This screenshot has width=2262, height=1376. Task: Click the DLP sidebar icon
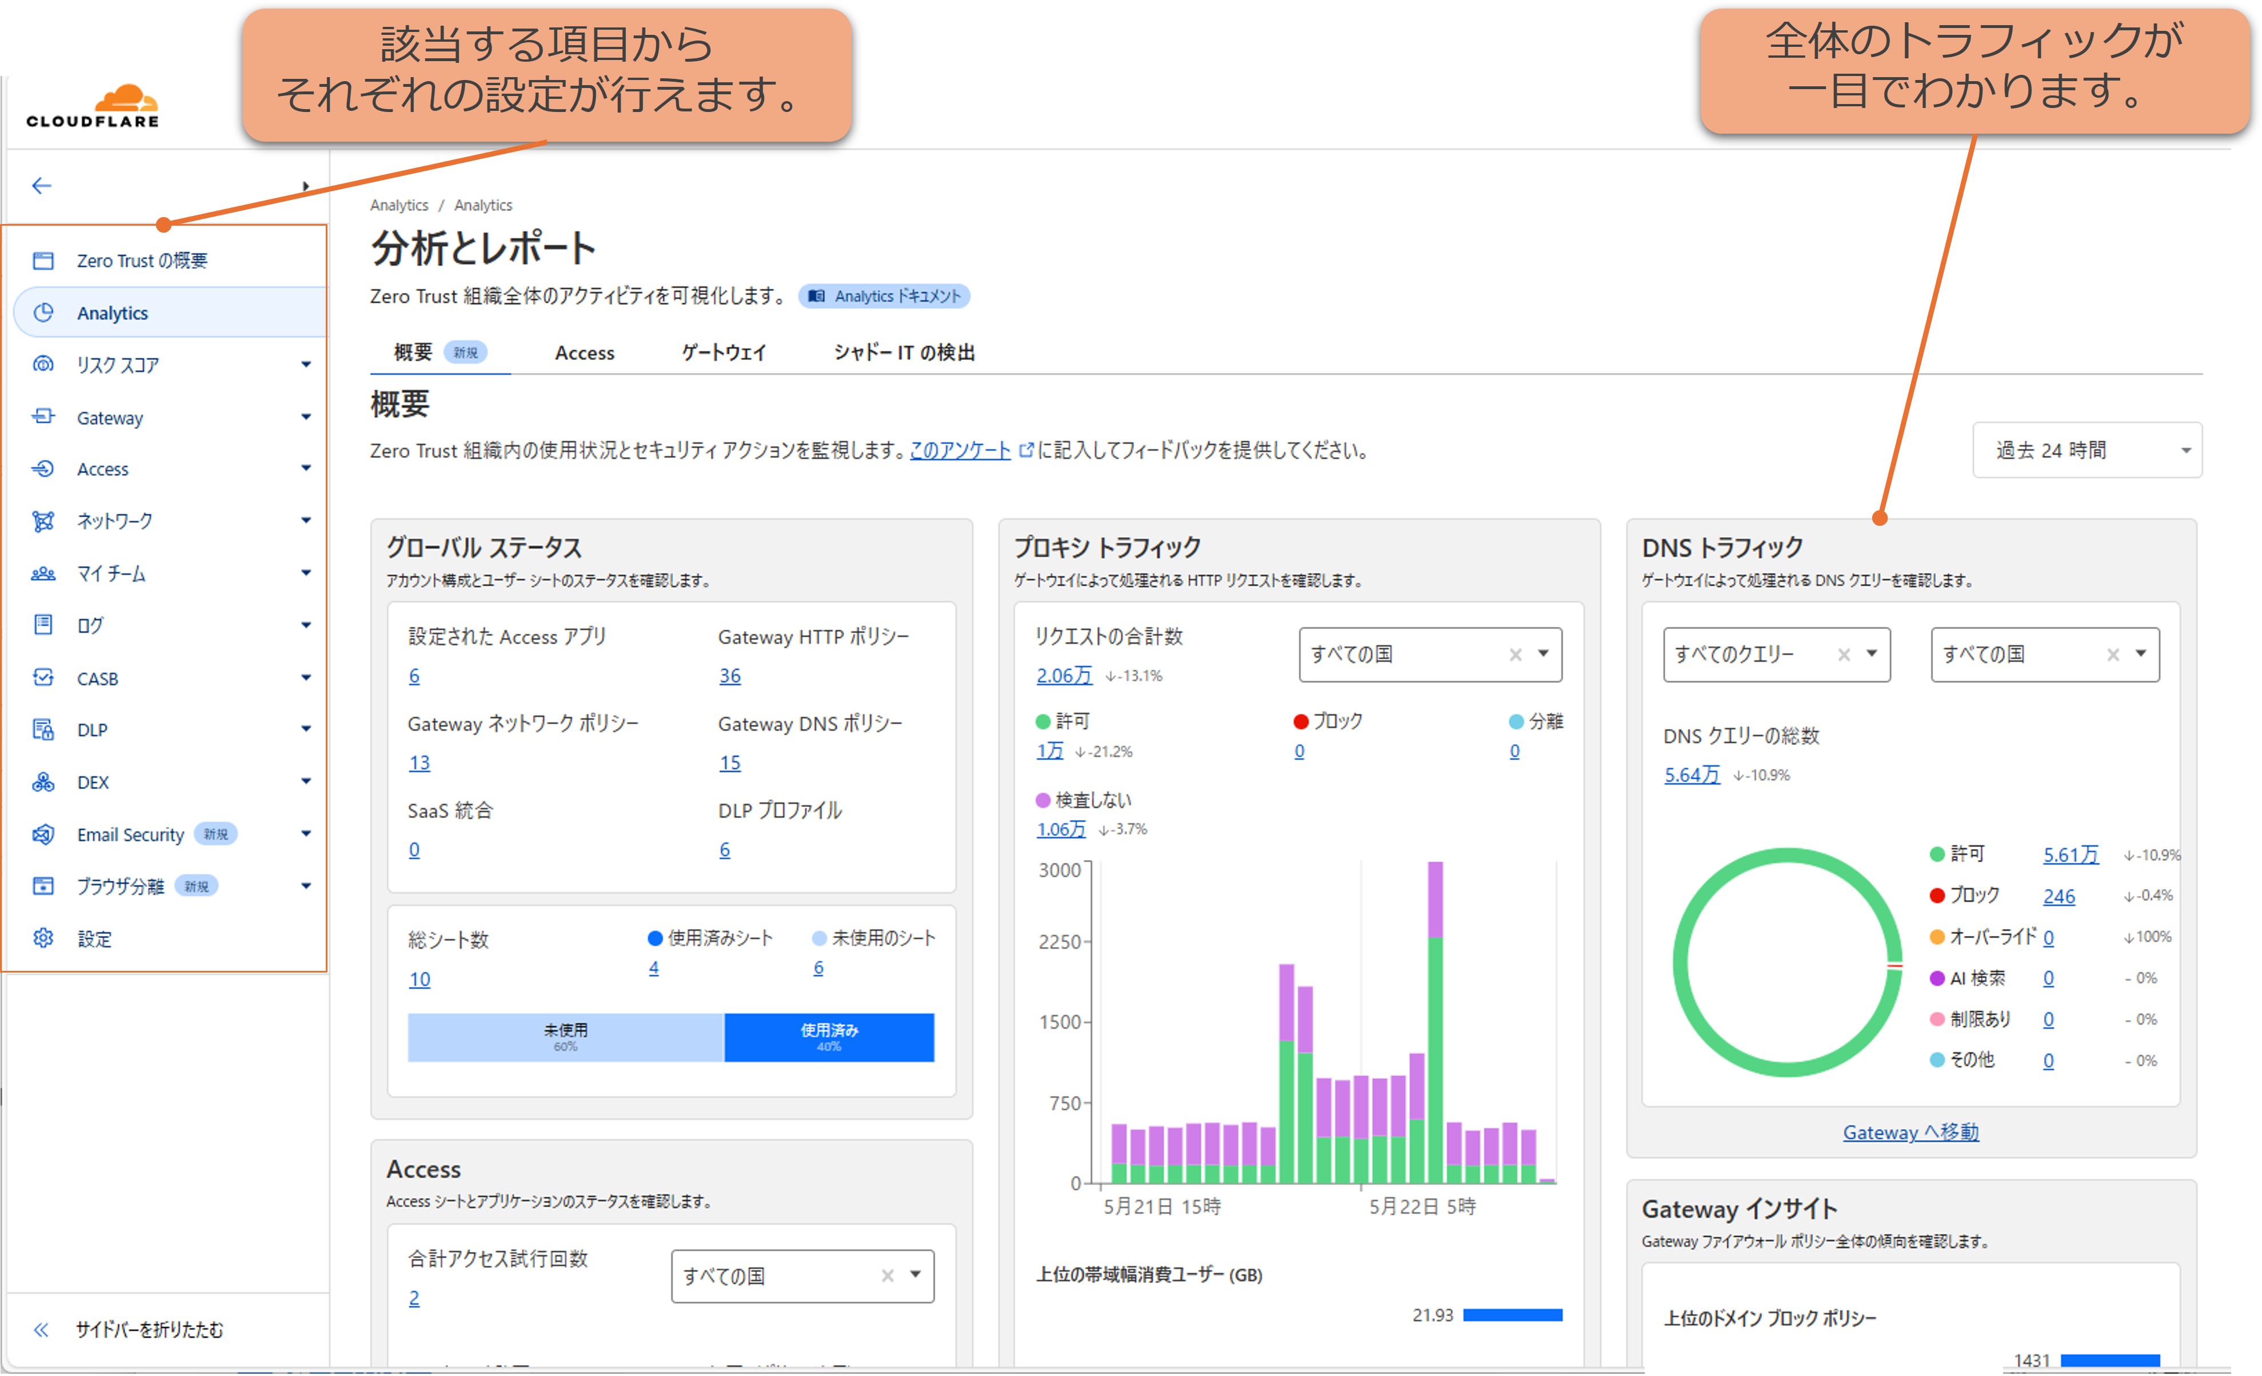pos(43,730)
